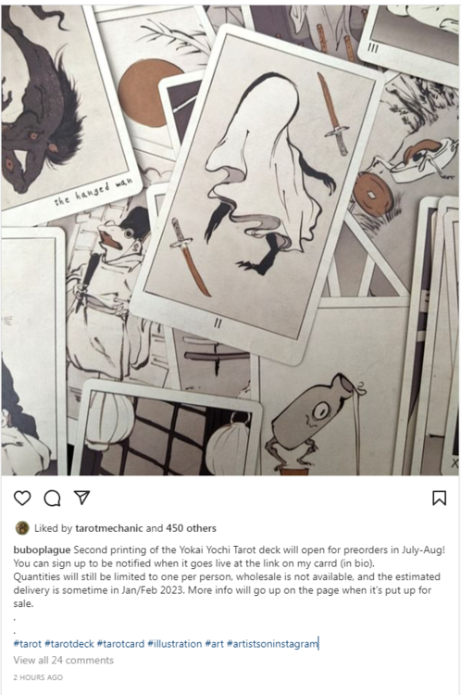
Task: Open tarotmechanic's small profile avatar
Action: tap(22, 528)
